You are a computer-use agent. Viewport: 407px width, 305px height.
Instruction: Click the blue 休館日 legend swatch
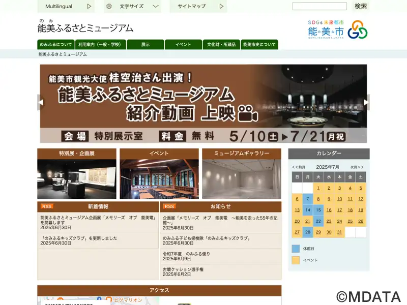point(296,249)
